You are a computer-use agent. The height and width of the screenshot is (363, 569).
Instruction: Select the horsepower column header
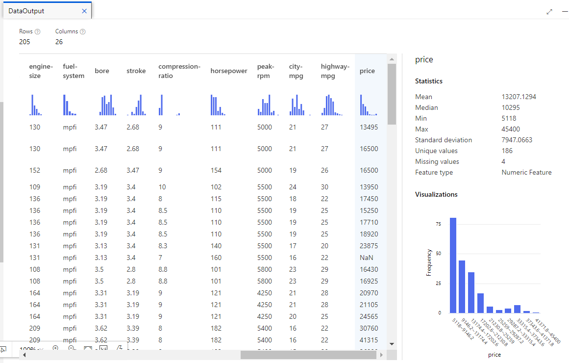pos(229,71)
